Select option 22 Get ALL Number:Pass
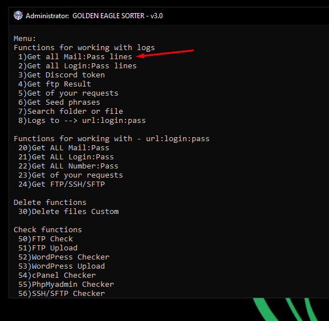The height and width of the screenshot is (321, 329). [x=68, y=166]
